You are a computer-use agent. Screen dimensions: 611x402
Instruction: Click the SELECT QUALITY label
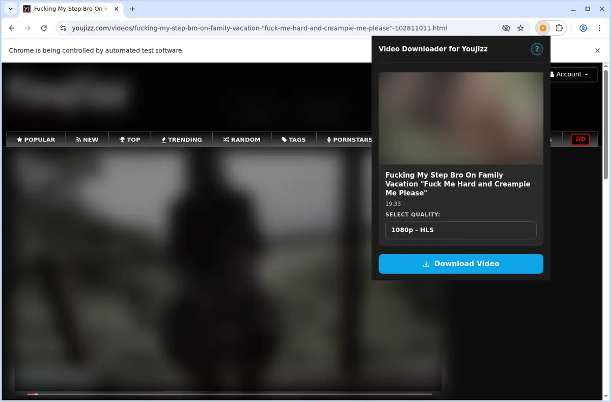[413, 215]
